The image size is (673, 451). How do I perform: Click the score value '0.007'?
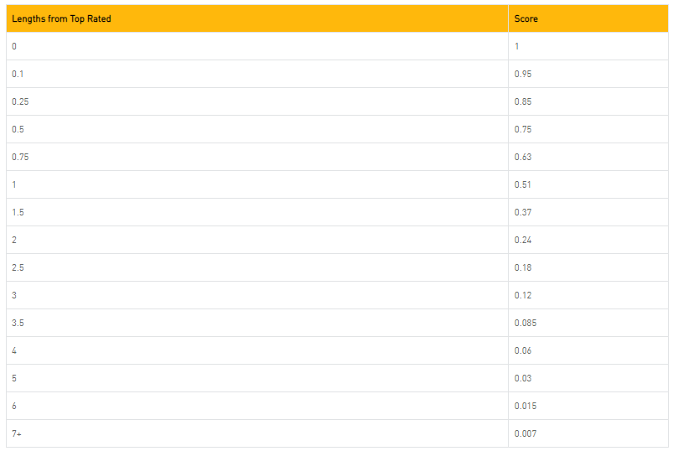coord(525,434)
